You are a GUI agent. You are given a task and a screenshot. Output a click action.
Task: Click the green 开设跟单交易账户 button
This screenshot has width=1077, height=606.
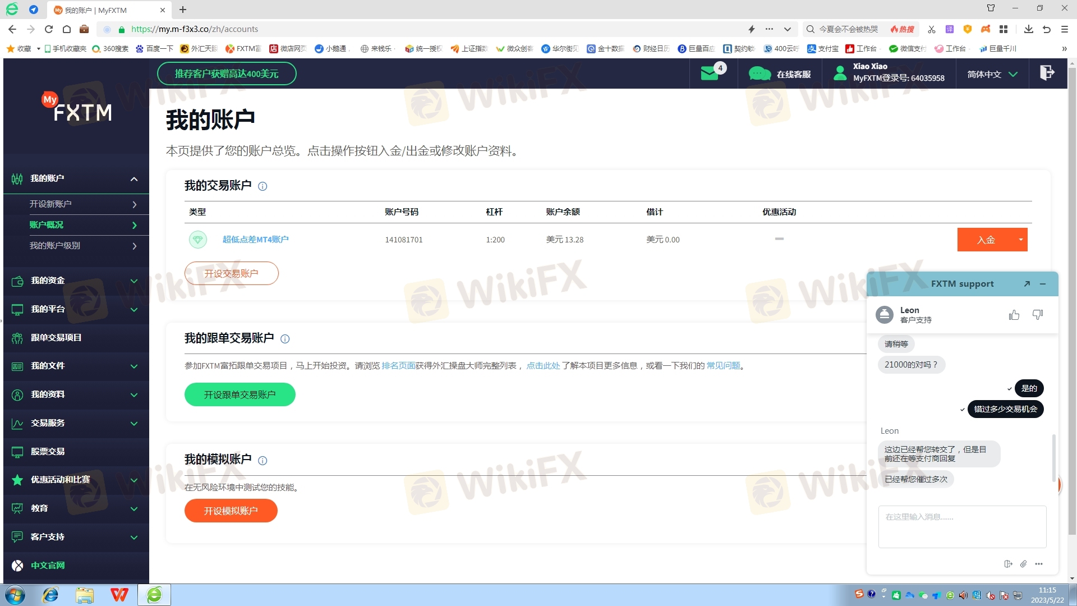pyautogui.click(x=240, y=394)
